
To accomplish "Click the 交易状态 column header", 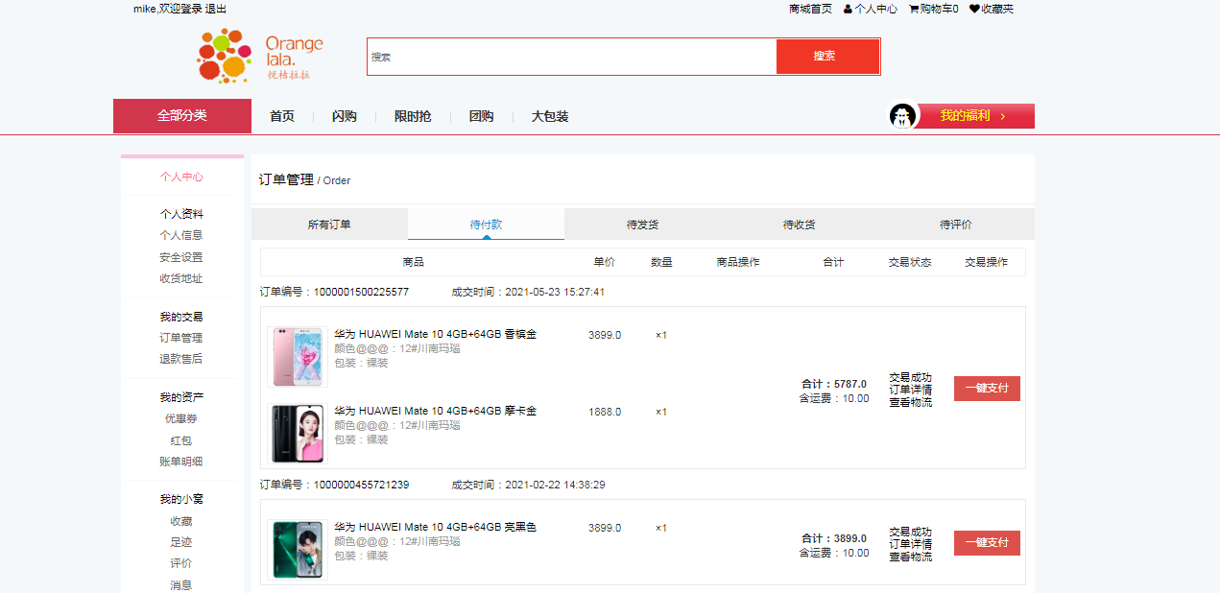I will click(x=910, y=262).
